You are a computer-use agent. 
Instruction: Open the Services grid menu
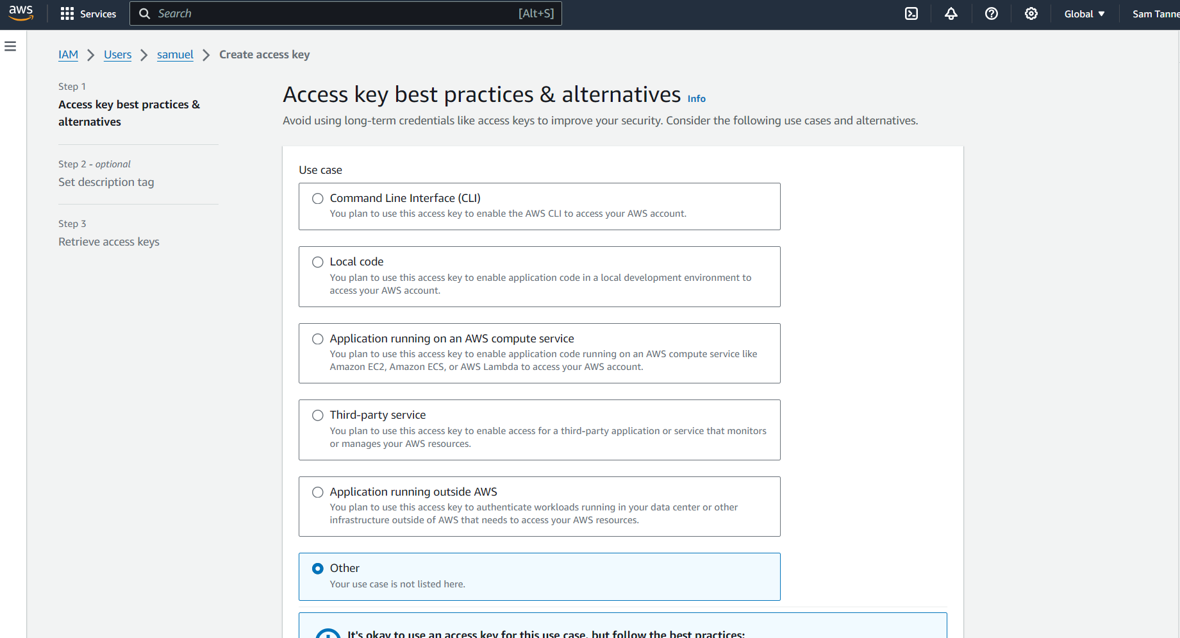pyautogui.click(x=88, y=13)
